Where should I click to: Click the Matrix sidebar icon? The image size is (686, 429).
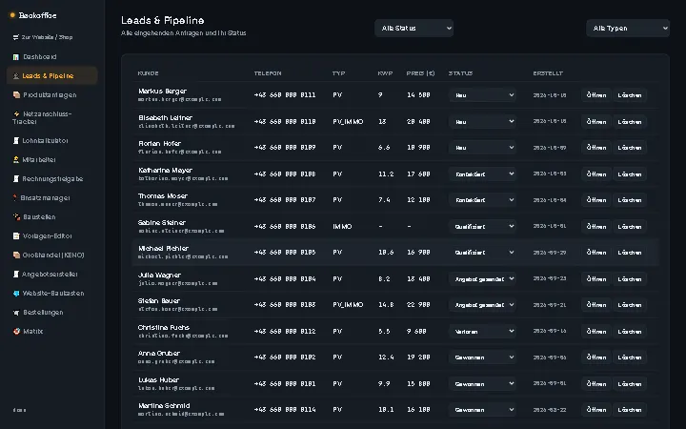pos(16,332)
